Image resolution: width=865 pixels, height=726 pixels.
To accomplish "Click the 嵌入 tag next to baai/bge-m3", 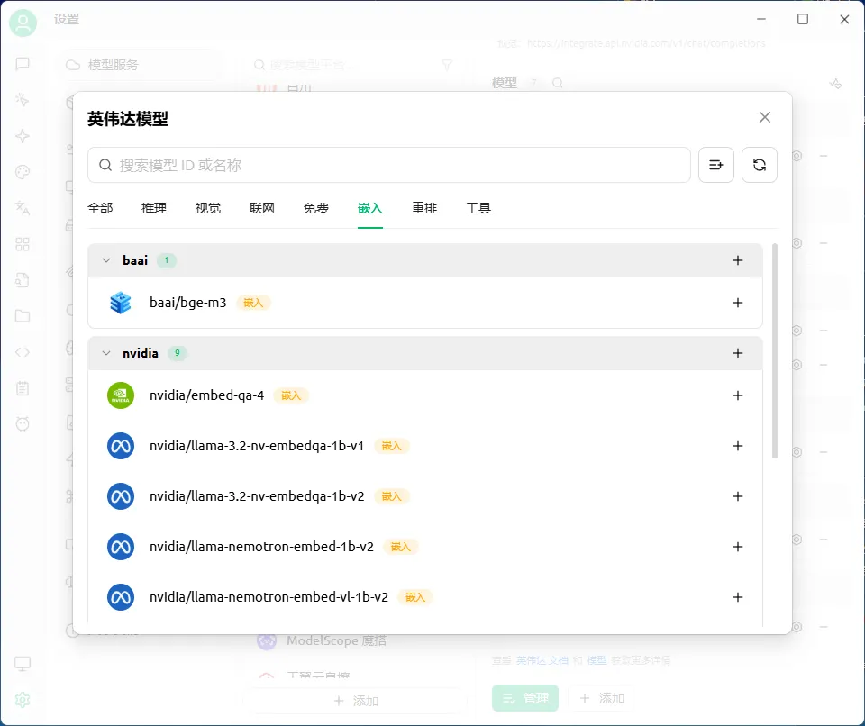I will pyautogui.click(x=253, y=303).
